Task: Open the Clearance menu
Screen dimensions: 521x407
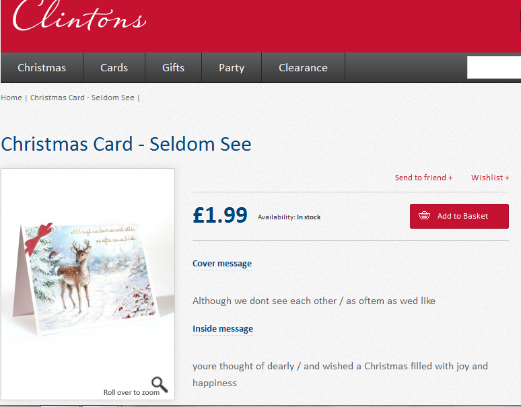Action: pos(303,67)
